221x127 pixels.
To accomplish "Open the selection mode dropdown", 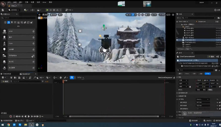I will point(14,10).
